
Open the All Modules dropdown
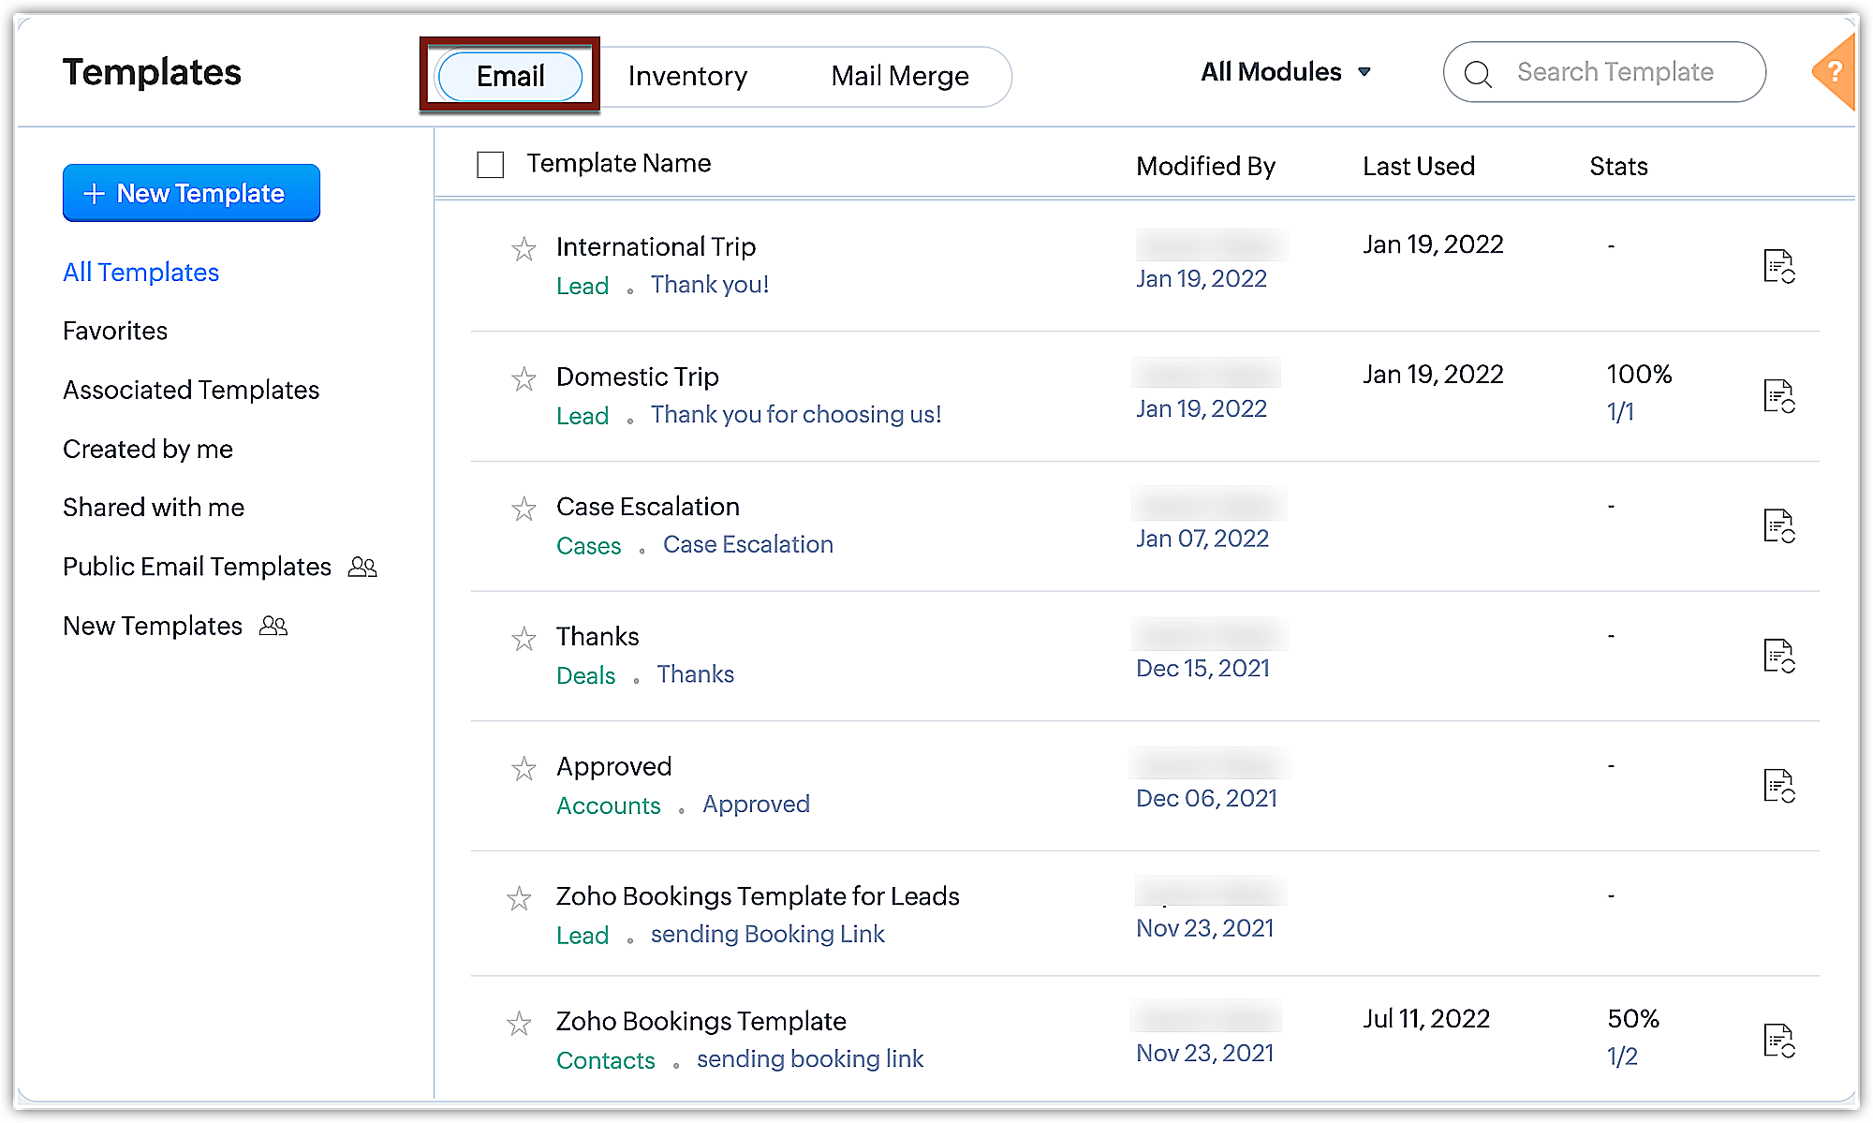pyautogui.click(x=1285, y=72)
